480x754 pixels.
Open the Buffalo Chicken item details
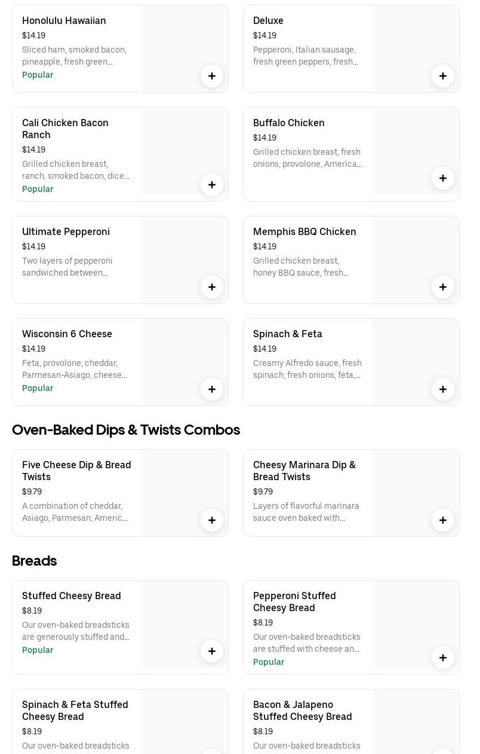(288, 123)
